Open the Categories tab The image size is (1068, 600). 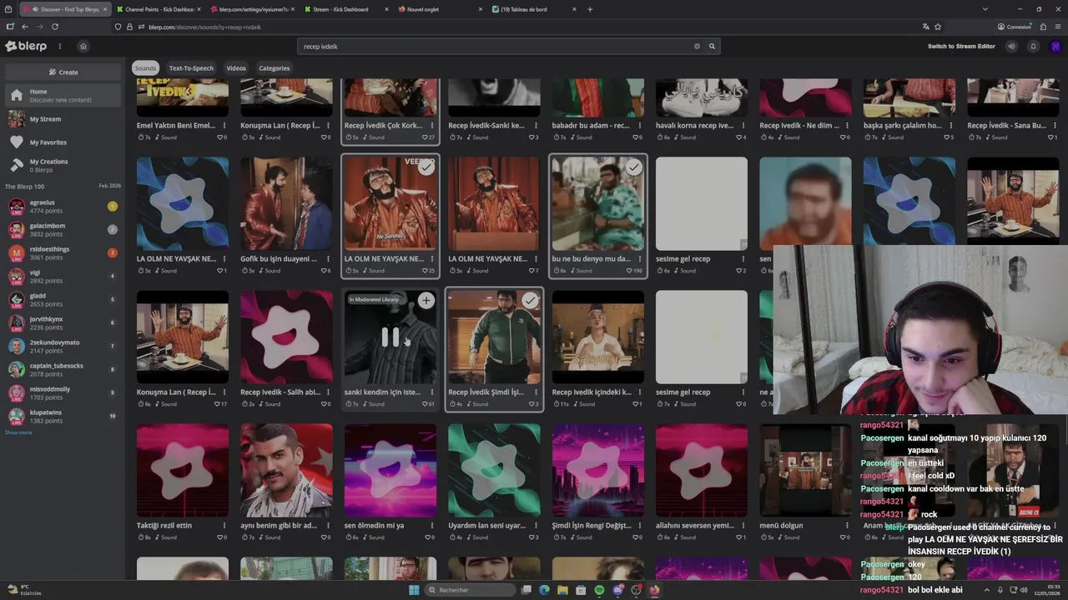(274, 68)
